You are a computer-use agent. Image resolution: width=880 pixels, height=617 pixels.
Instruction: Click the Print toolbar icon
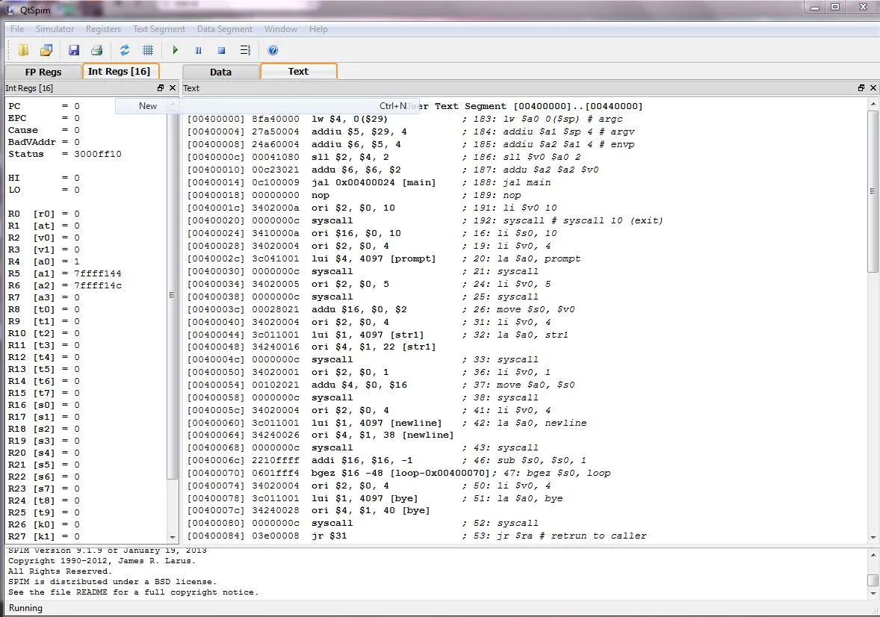coord(96,50)
